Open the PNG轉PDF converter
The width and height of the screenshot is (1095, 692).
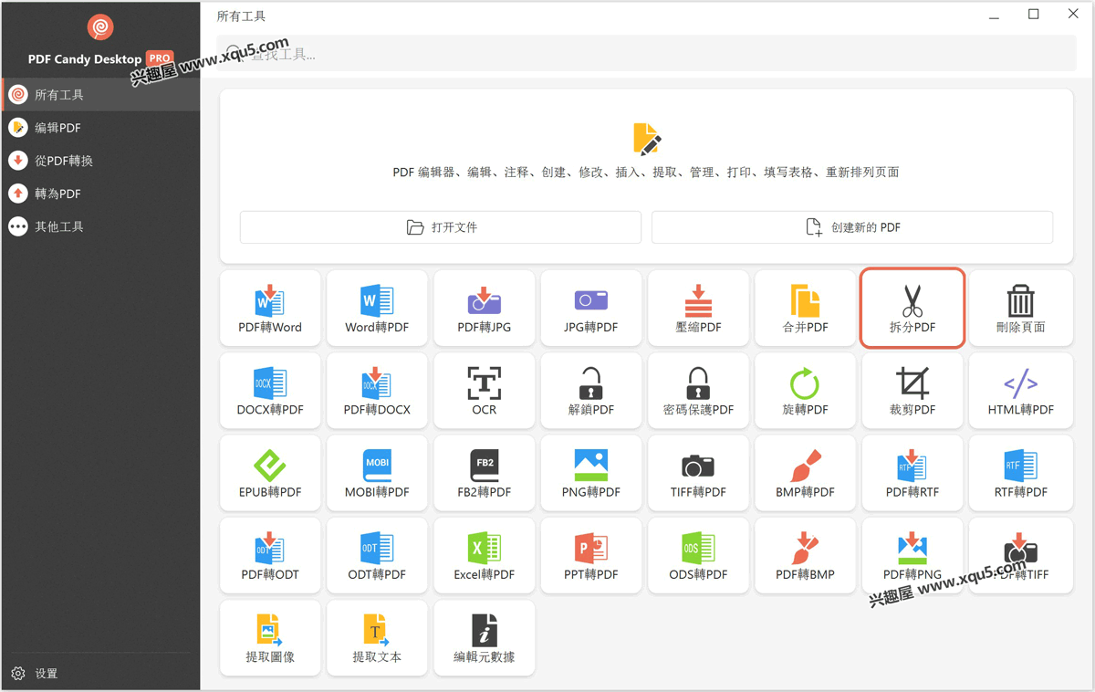pyautogui.click(x=591, y=473)
